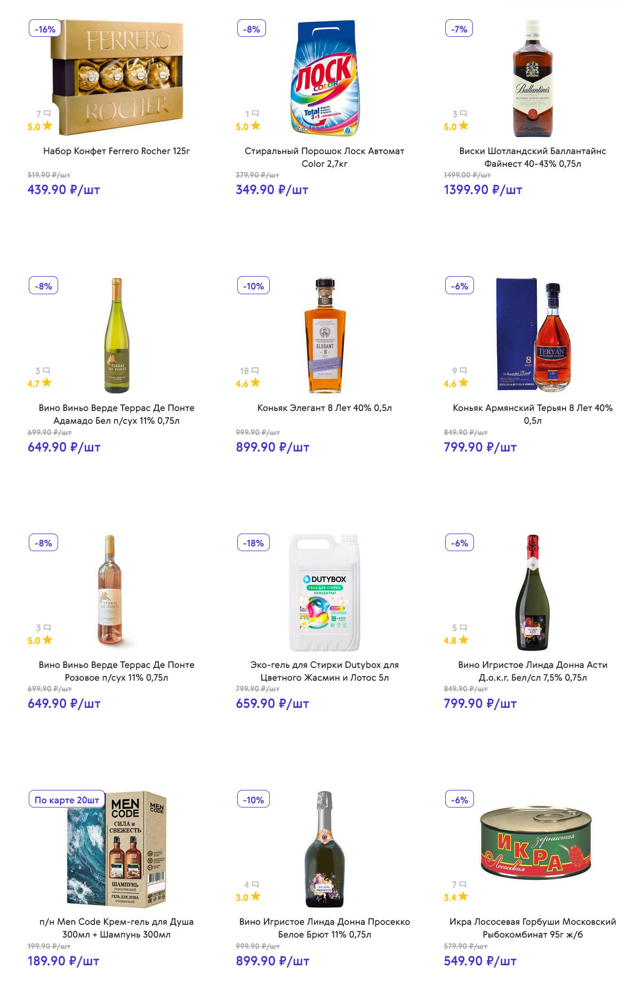The width and height of the screenshot is (635, 985).
Task: Click the comment icon on Терьян cognac
Action: click(463, 370)
